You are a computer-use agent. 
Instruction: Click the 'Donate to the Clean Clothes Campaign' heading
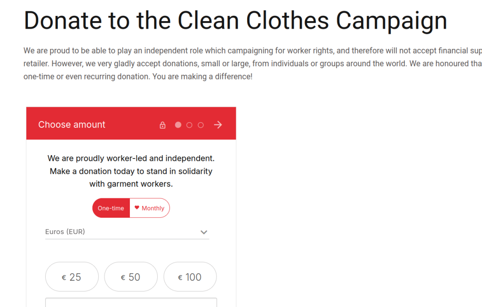click(235, 21)
